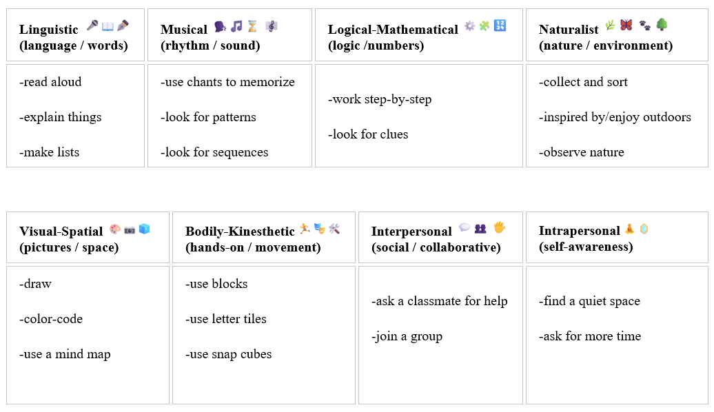Click the raised hand emoji beside Interpersonal

pyautogui.click(x=500, y=227)
